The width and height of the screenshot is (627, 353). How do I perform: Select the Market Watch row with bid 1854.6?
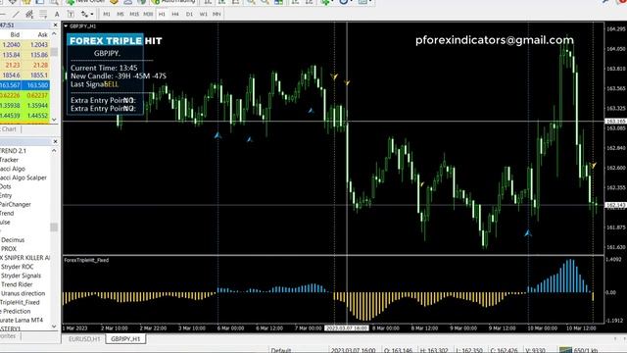pos(24,75)
